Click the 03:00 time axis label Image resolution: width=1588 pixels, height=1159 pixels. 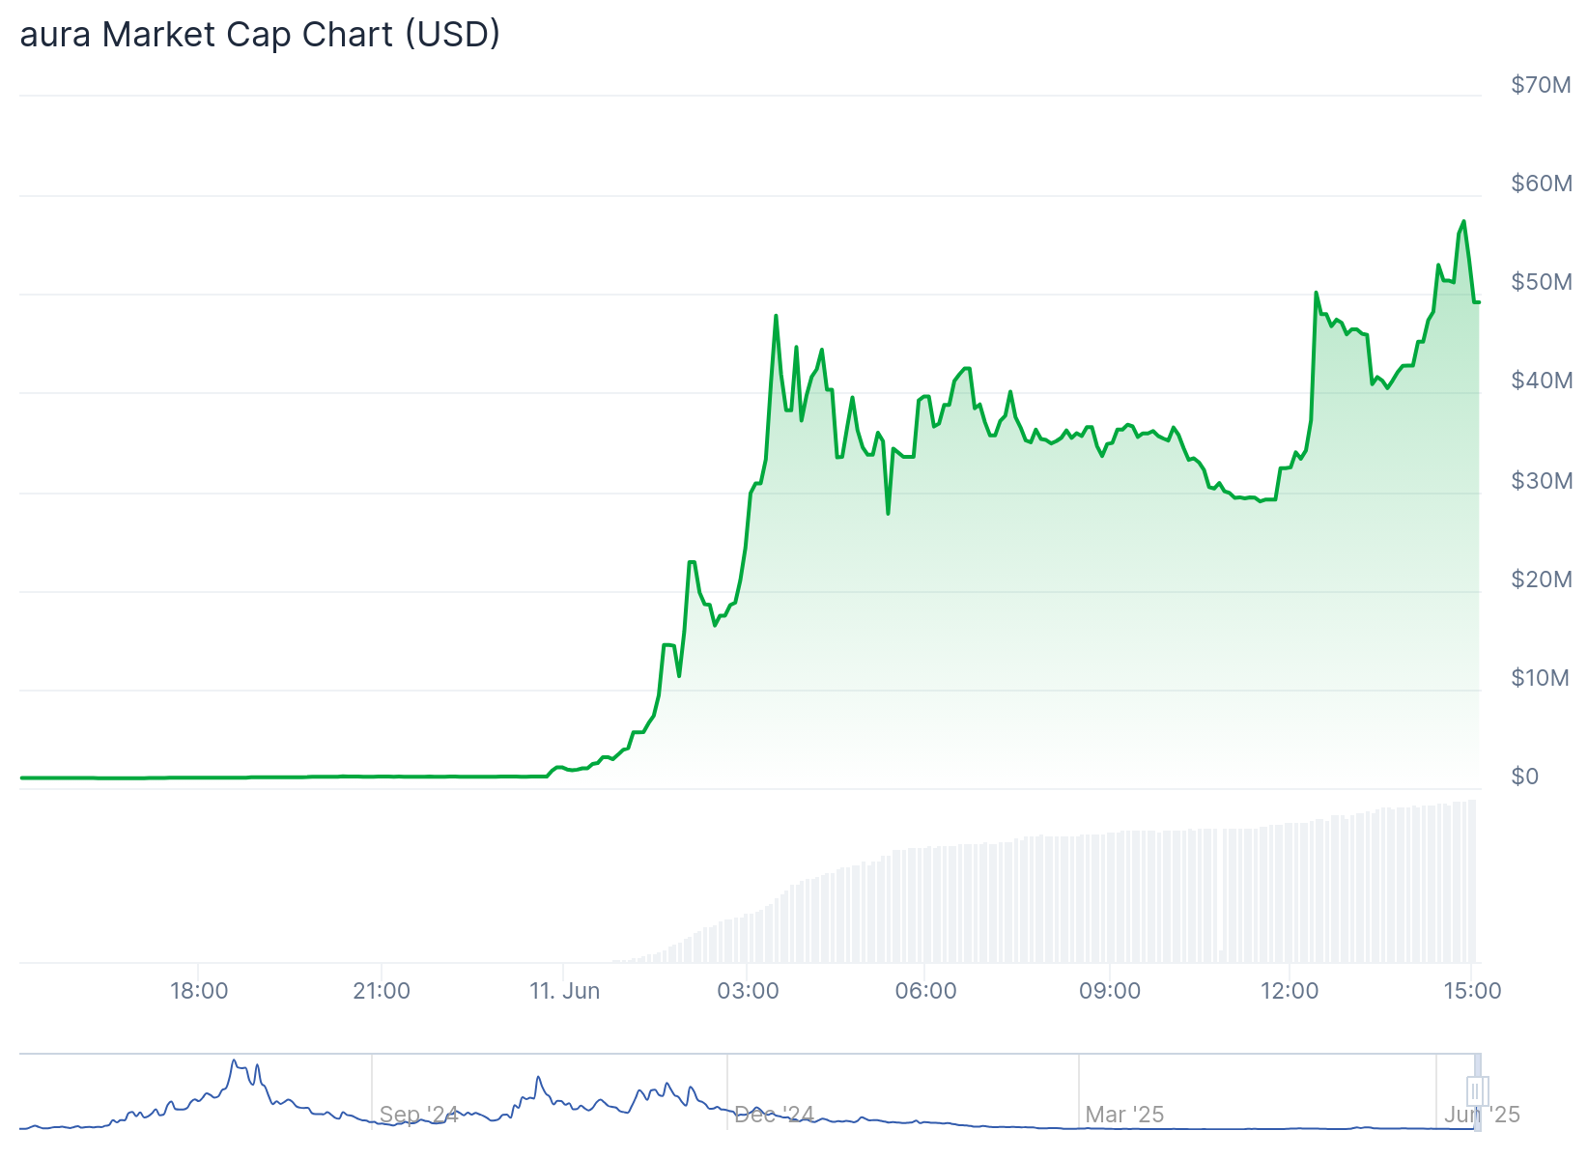coord(748,991)
